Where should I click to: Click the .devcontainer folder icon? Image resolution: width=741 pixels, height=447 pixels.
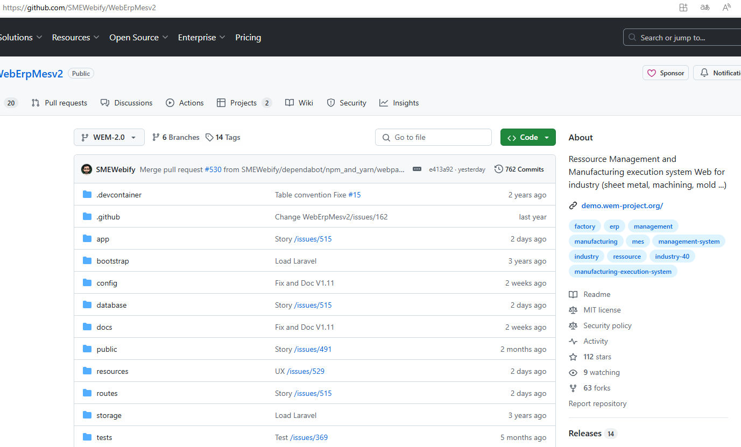pos(87,195)
